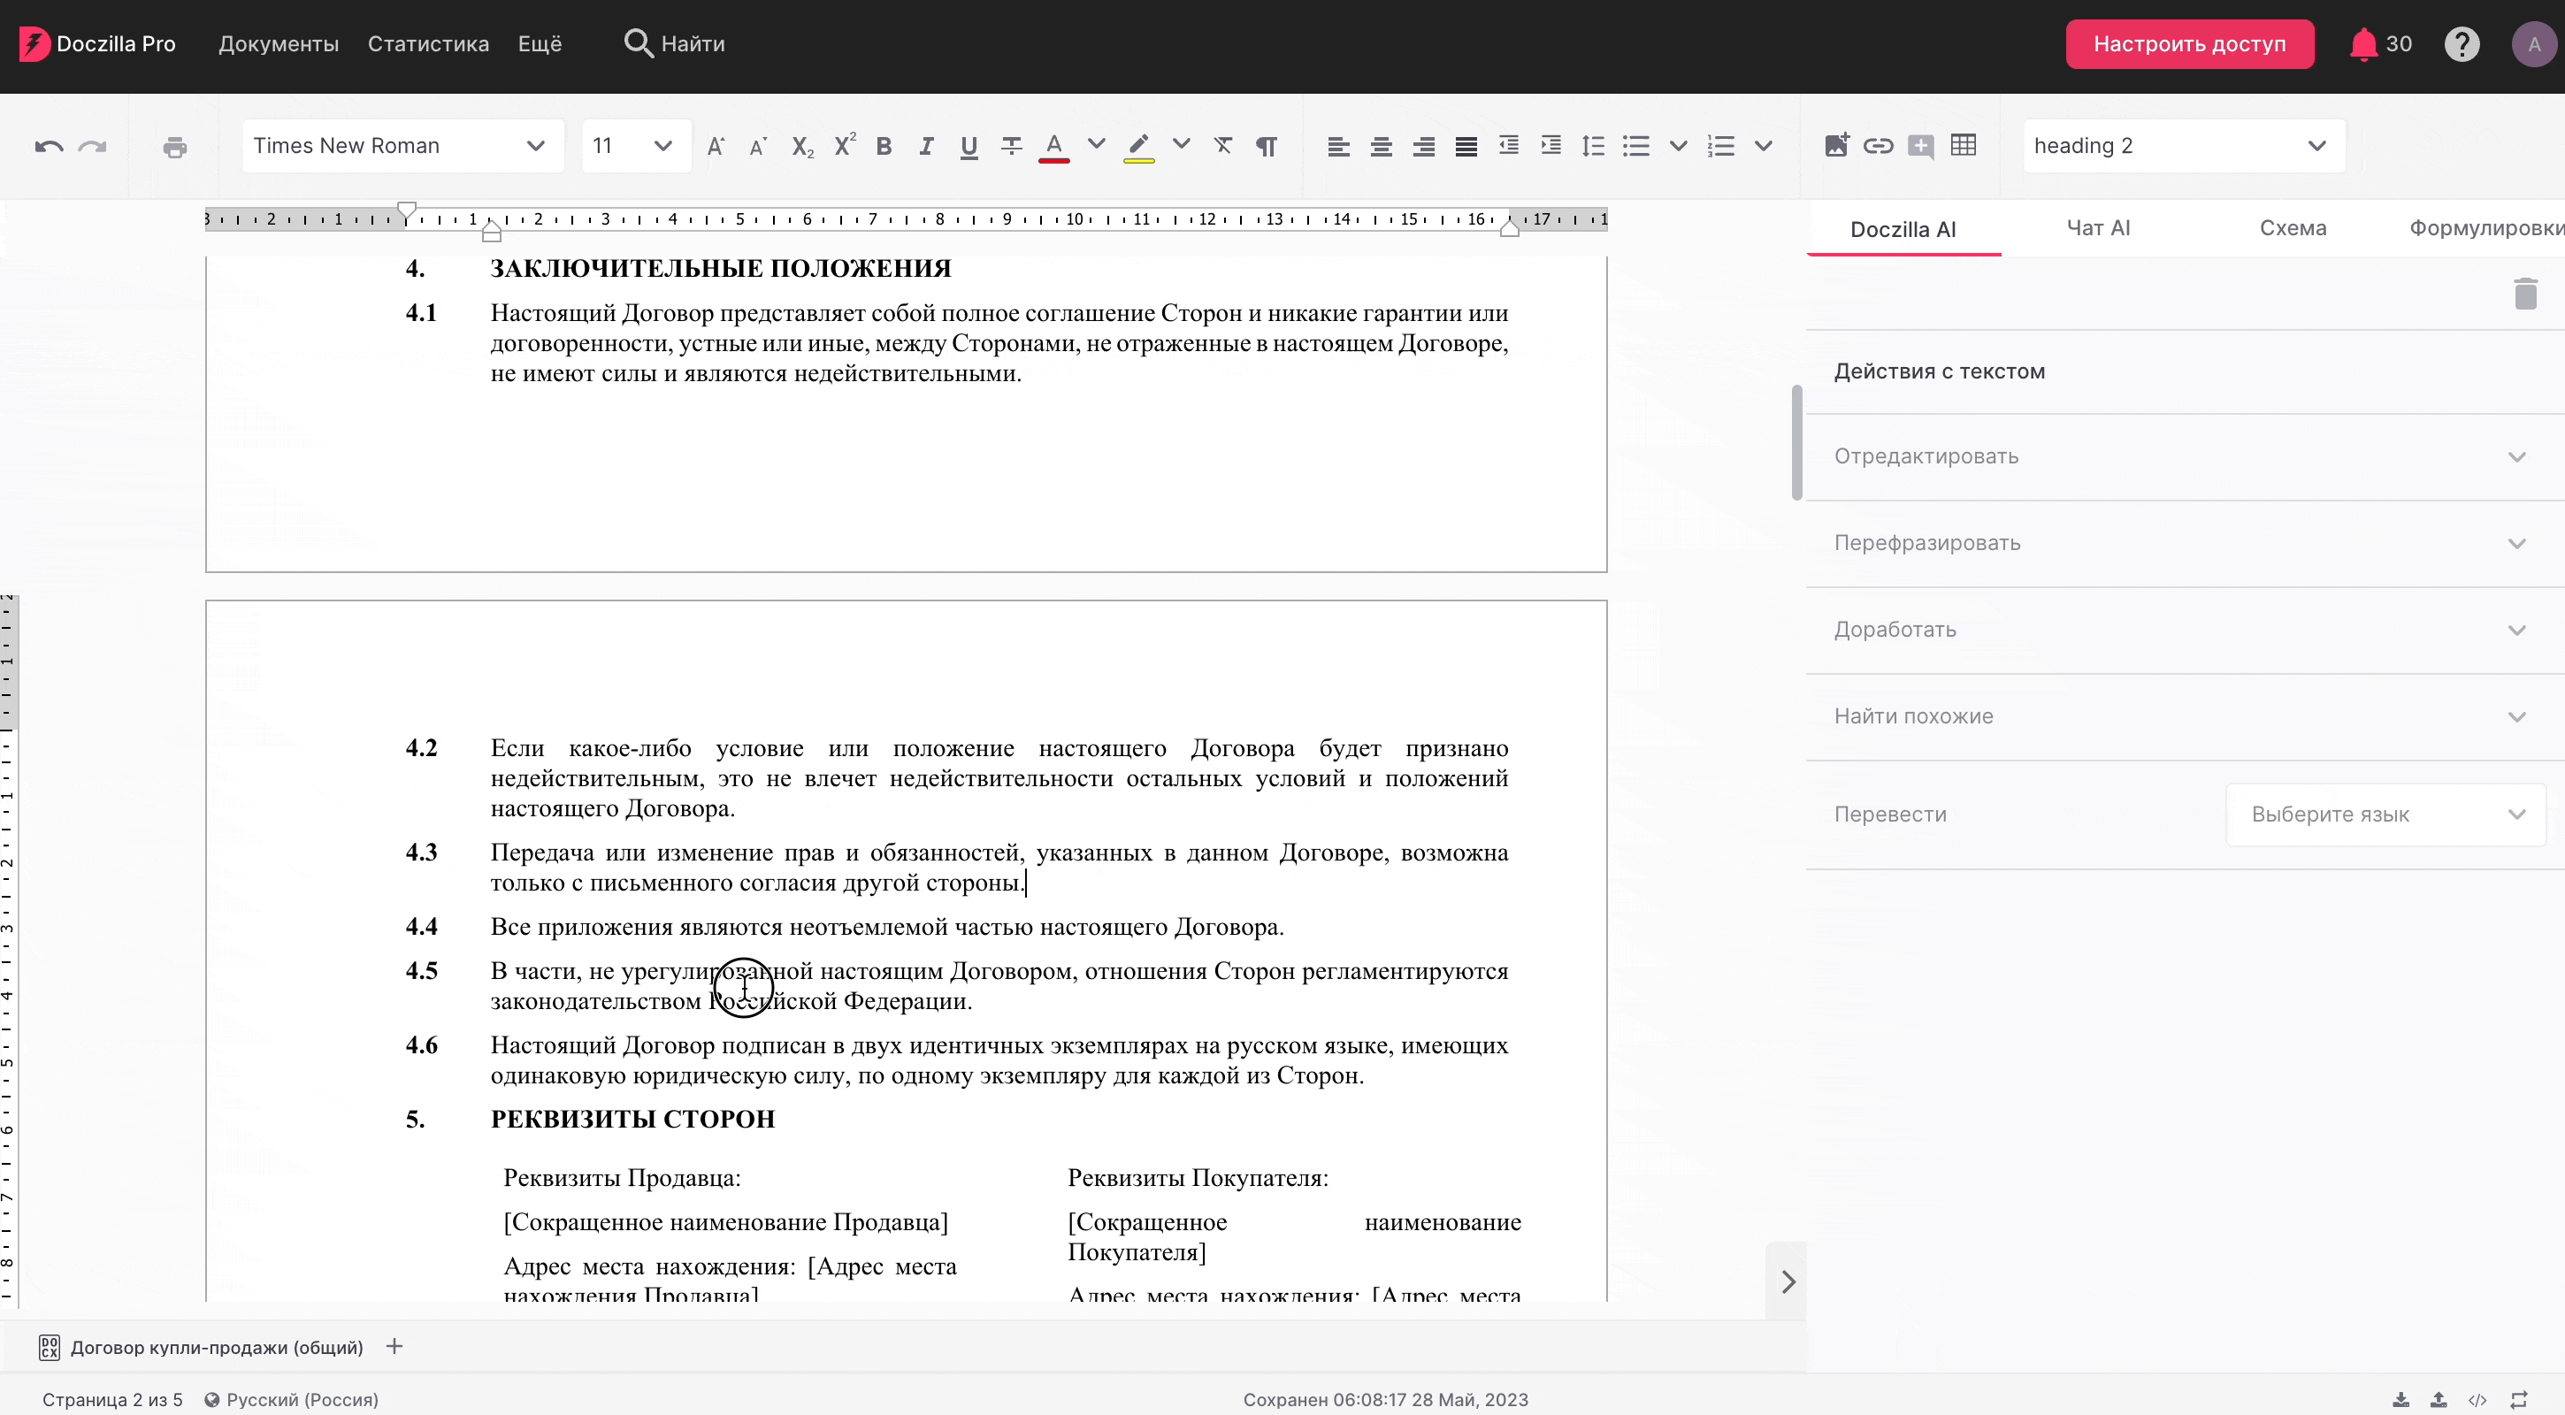
Task: Switch to the Схема tab
Action: (x=2293, y=228)
